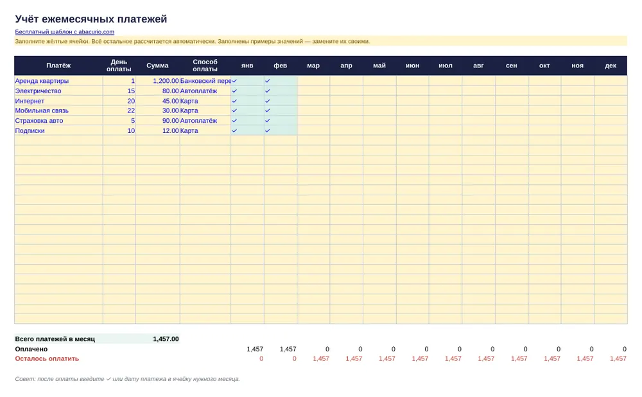Click the Заполните жёлтые ячейки instruction bar
The width and height of the screenshot is (642, 397).
(320, 41)
